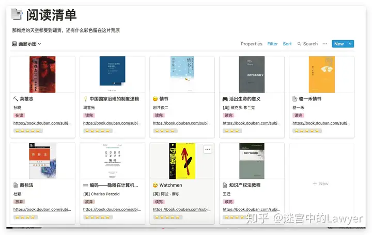Open the Filter options
The image size is (372, 235).
(272, 44)
